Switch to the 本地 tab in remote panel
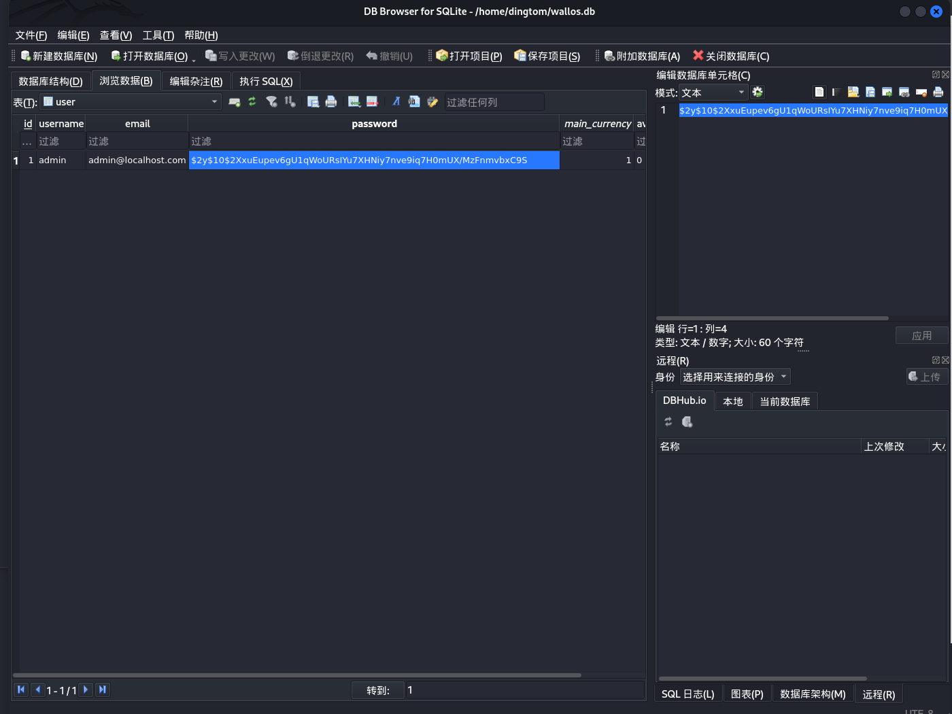This screenshot has height=714, width=952. click(x=732, y=401)
